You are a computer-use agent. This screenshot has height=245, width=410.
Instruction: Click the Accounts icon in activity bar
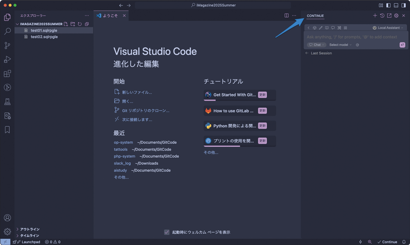(x=7, y=218)
